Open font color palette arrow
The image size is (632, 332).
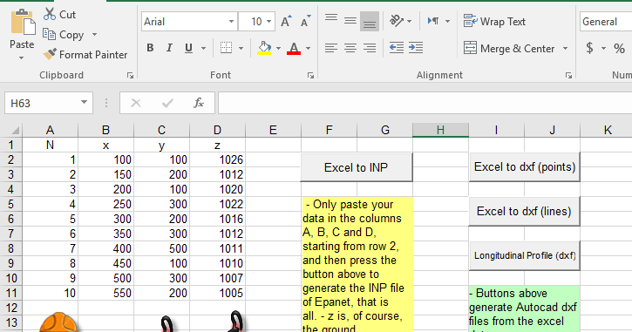(308, 48)
